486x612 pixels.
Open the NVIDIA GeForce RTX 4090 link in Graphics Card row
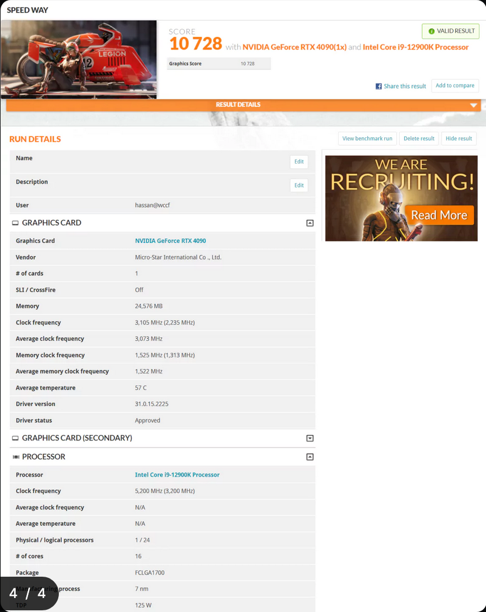click(x=170, y=241)
